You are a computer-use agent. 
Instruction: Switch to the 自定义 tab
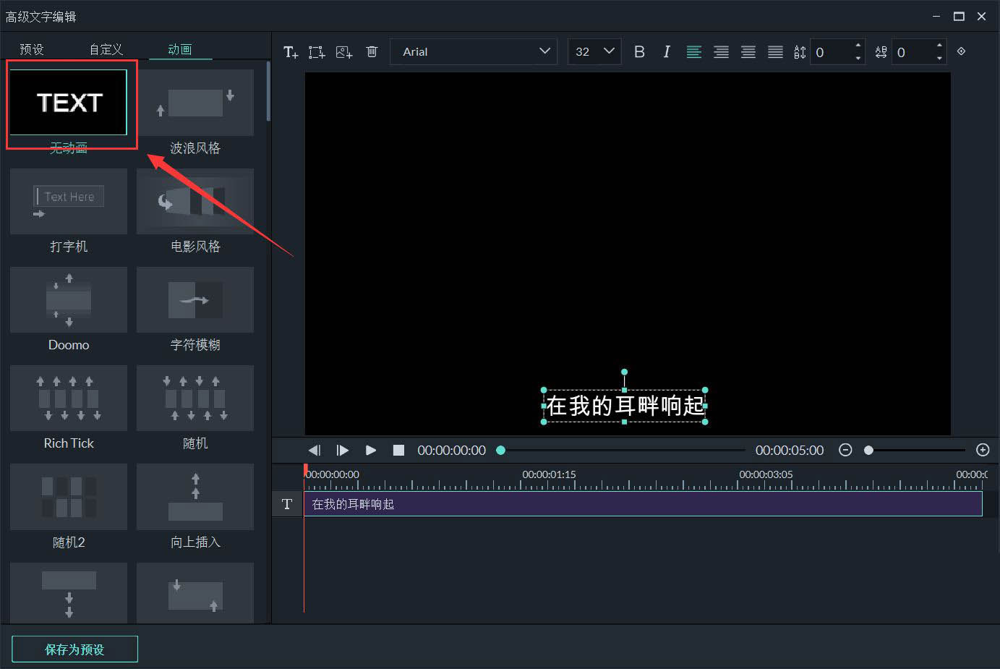pyautogui.click(x=106, y=49)
